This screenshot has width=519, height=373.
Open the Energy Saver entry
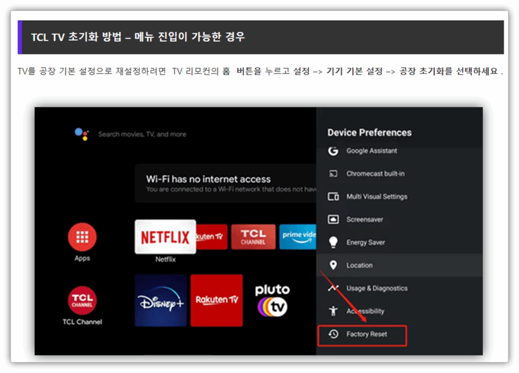coord(399,242)
